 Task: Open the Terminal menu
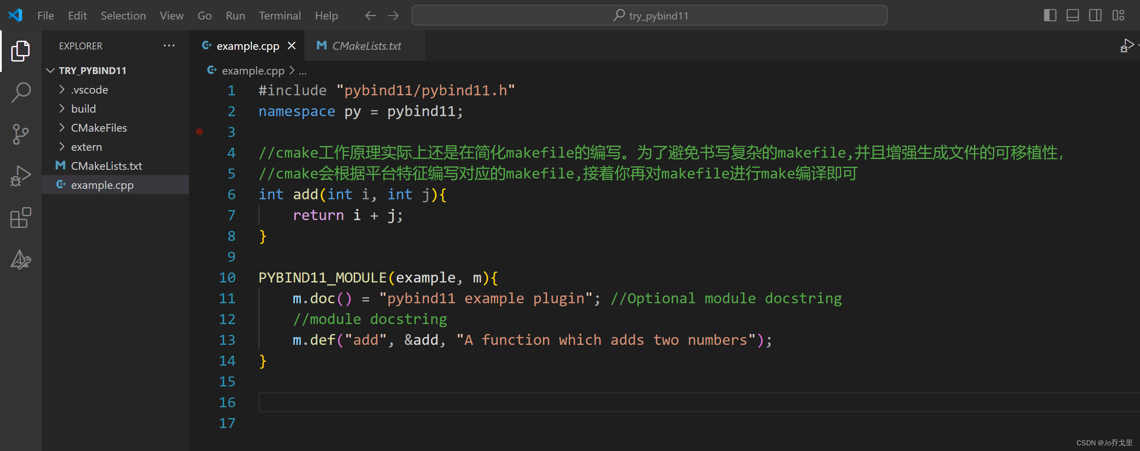click(x=280, y=16)
